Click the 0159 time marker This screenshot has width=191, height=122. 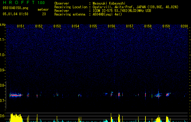(x=166, y=26)
